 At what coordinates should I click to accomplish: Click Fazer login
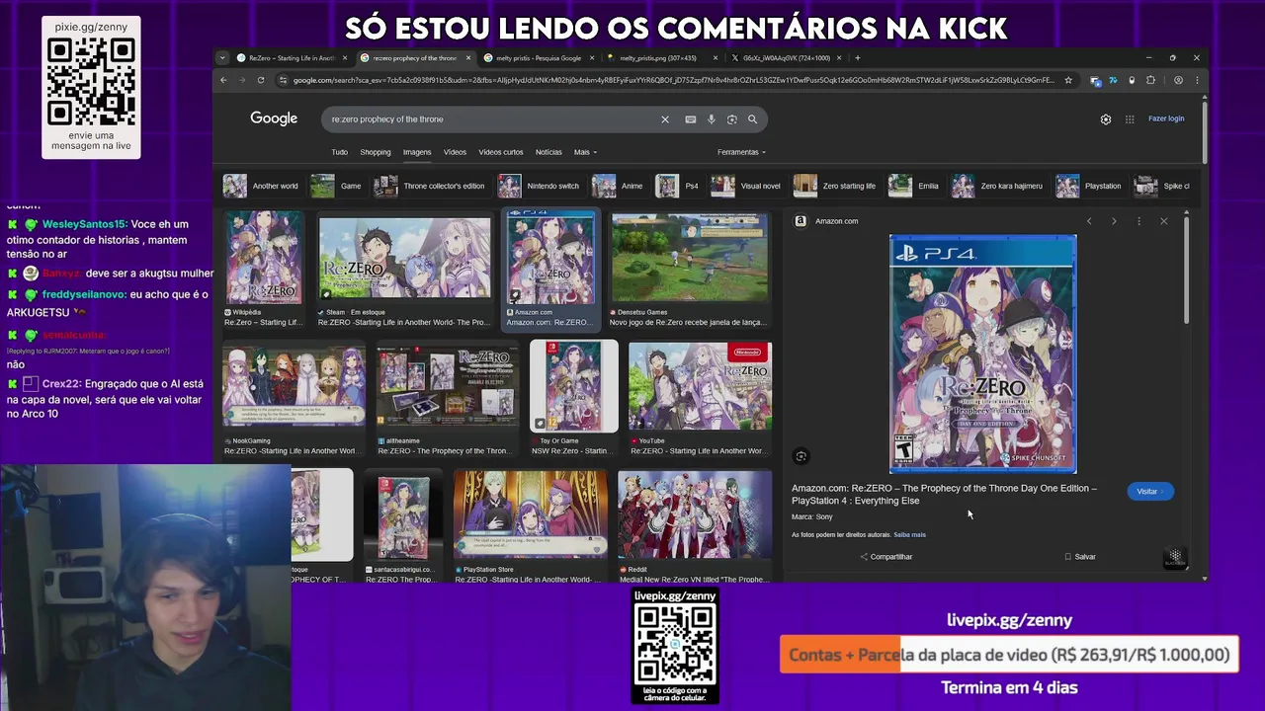click(x=1166, y=118)
